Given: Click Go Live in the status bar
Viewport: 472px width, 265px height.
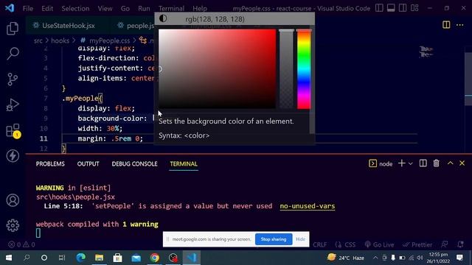Looking at the screenshot, I should pyautogui.click(x=379, y=244).
